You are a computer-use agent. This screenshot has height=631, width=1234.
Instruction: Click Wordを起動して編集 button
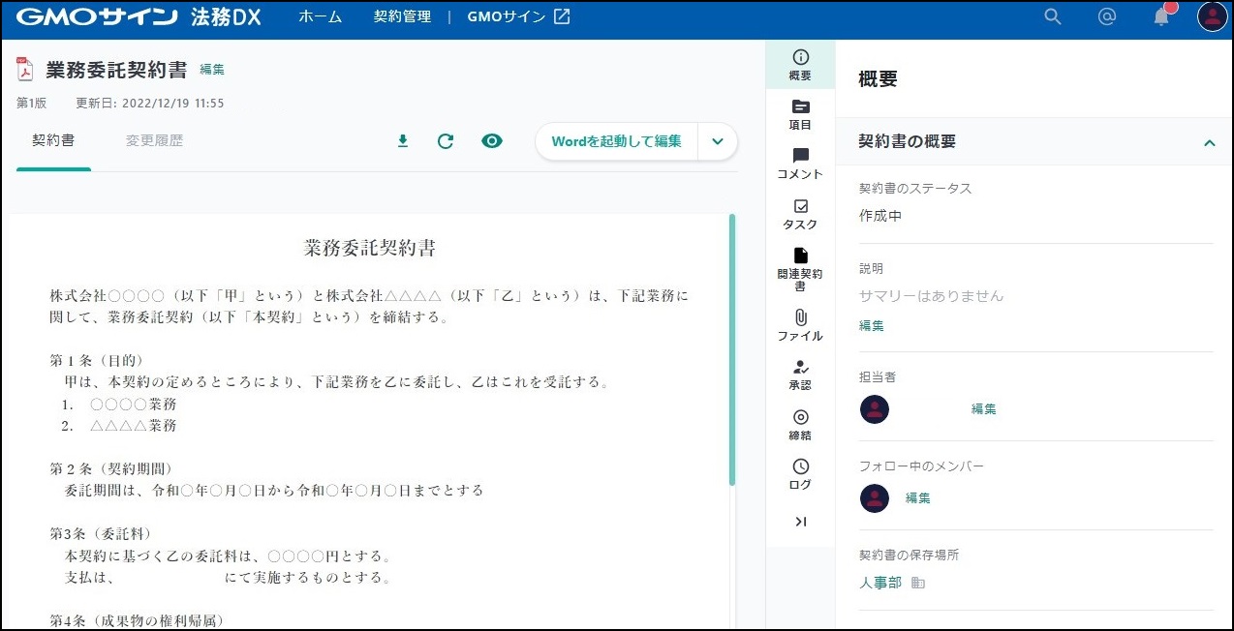click(617, 141)
